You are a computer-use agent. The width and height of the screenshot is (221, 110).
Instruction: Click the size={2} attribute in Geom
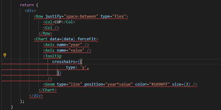pos(181,84)
